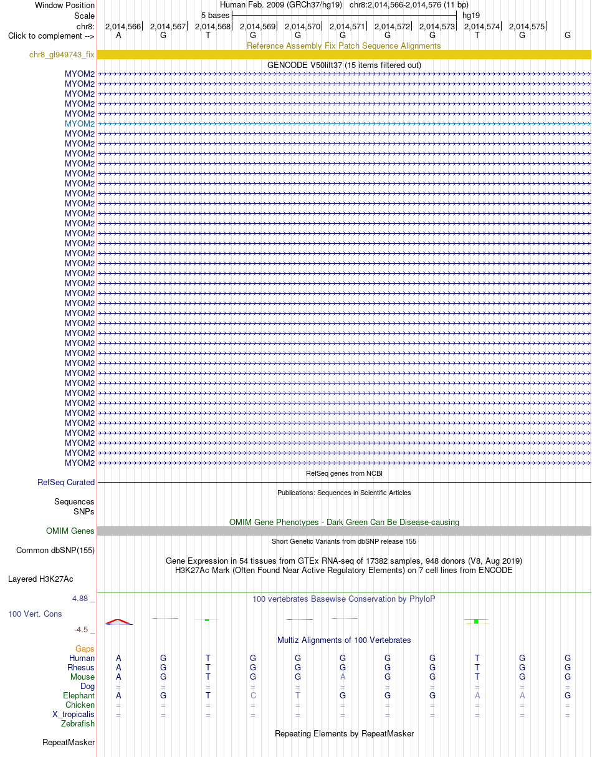Click the Human alignment row label
This screenshot has height=757, width=592.
[82, 658]
